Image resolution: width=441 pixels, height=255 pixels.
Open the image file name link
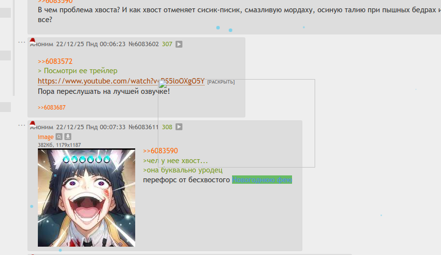pyautogui.click(x=46, y=137)
